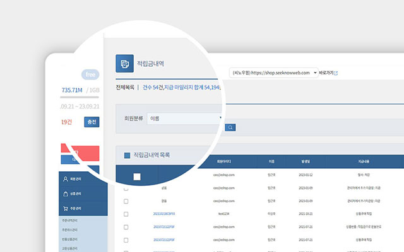Click the 바로가기 shortcut link
The width and height of the screenshot is (404, 252).
tap(326, 73)
